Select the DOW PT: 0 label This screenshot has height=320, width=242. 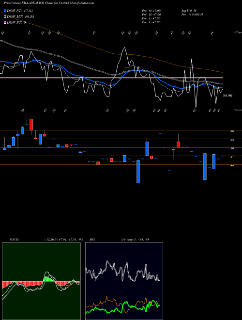16,22
